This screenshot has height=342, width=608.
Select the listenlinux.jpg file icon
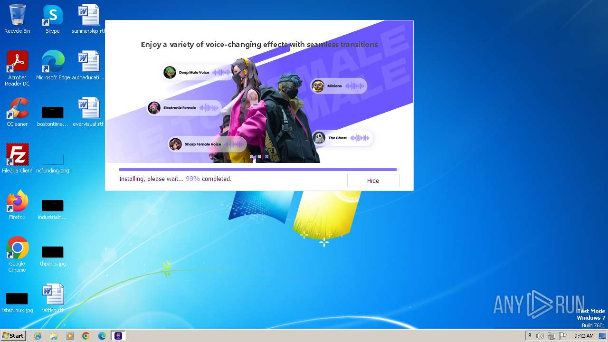(17, 302)
